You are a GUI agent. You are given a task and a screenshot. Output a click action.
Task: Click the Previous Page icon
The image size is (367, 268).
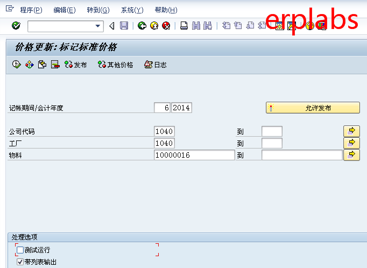(x=238, y=25)
